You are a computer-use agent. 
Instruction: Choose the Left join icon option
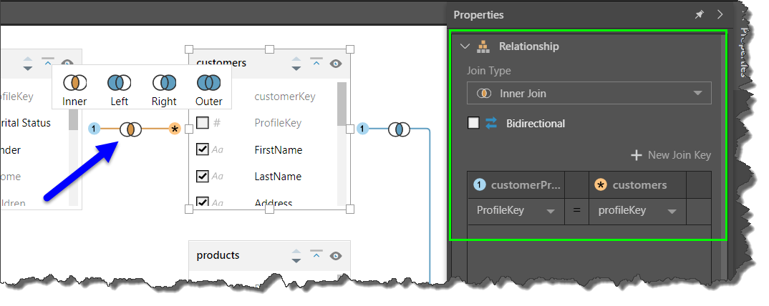[119, 83]
